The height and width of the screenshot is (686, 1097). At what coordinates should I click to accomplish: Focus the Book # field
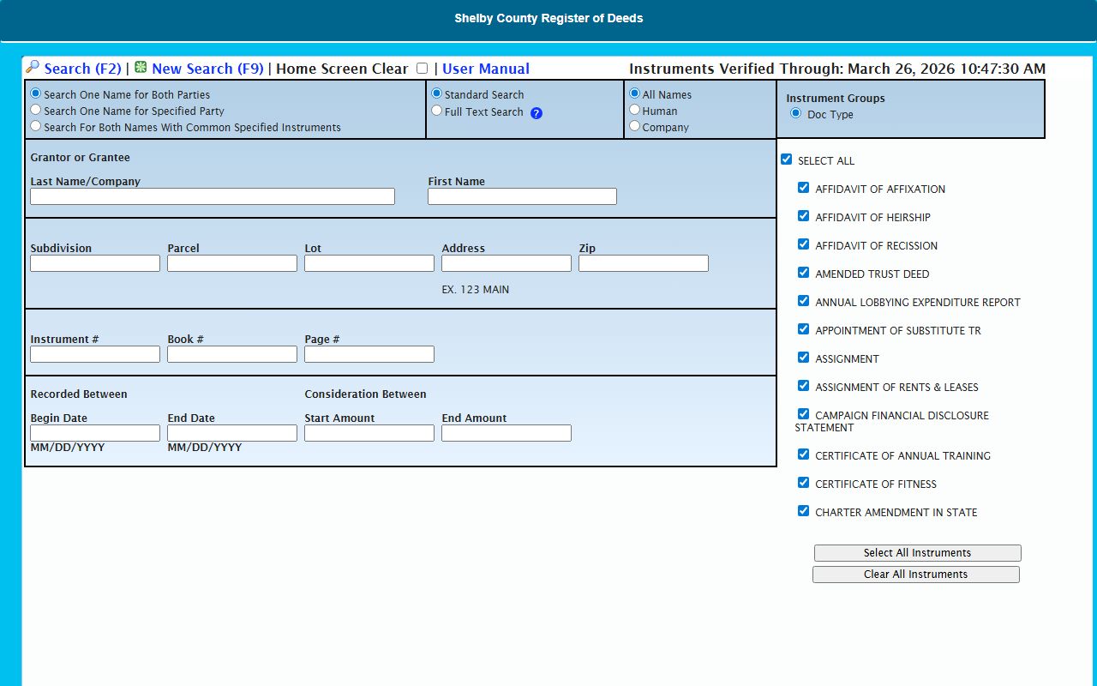tap(232, 354)
